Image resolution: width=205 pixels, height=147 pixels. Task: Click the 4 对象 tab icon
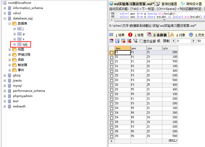(x=172, y=35)
